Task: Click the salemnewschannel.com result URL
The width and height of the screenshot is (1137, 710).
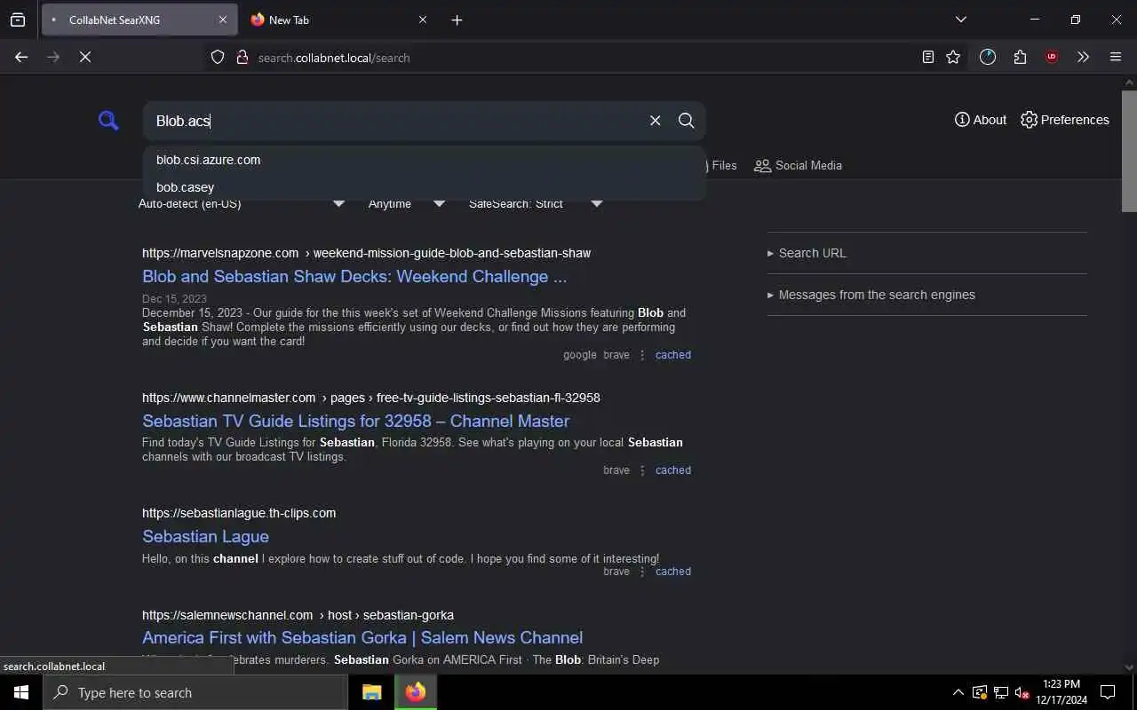Action: (x=298, y=615)
